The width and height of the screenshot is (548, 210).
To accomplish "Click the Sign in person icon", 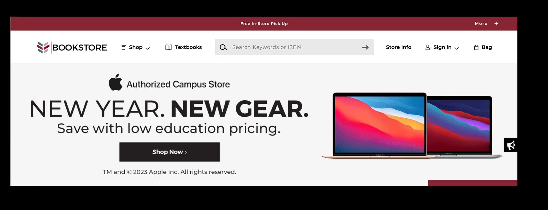I will click(x=428, y=47).
